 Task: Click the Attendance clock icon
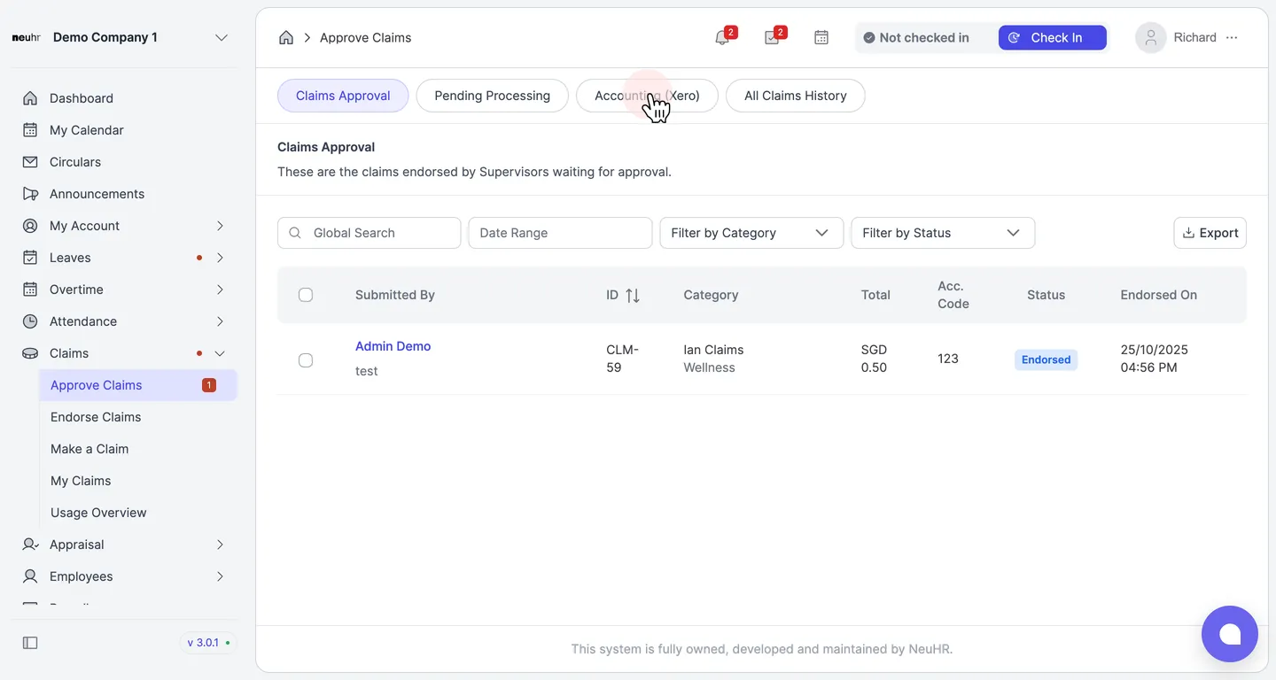pyautogui.click(x=30, y=321)
